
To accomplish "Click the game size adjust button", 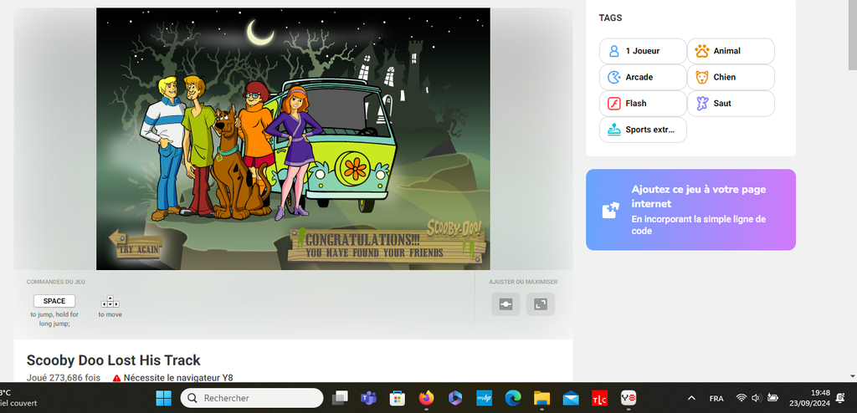I will tap(505, 304).
